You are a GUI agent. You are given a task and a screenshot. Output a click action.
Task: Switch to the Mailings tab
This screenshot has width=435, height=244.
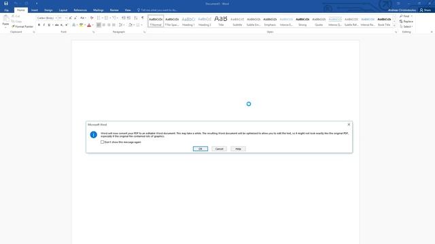coord(98,10)
